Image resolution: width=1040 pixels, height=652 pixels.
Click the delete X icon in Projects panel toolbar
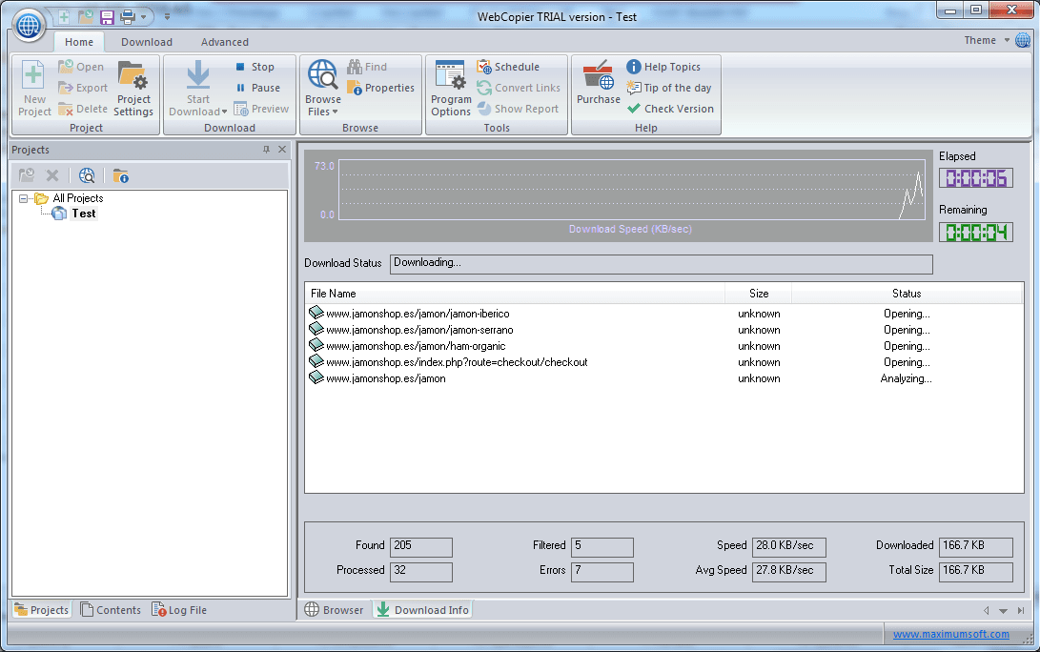tap(52, 175)
